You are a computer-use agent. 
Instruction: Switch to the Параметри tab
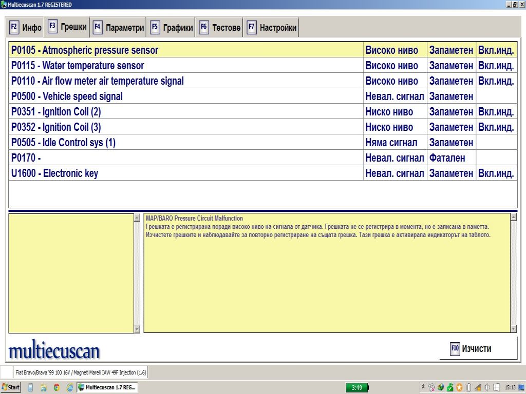[119, 28]
